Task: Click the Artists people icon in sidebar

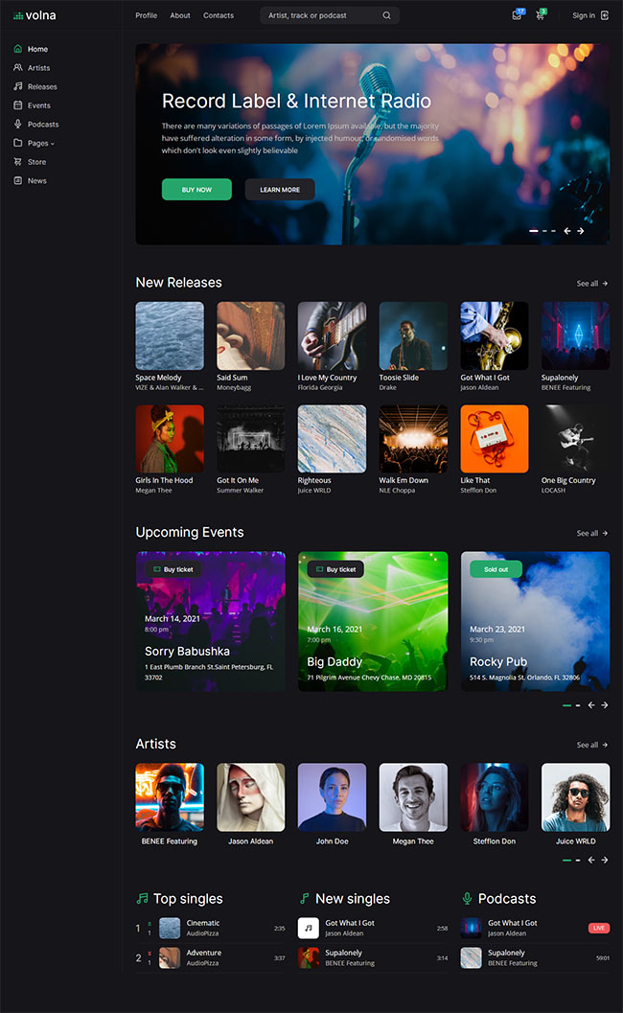Action: pyautogui.click(x=17, y=68)
